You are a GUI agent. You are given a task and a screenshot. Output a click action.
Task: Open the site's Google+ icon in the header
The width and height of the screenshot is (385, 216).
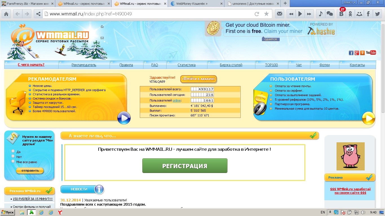(357, 53)
